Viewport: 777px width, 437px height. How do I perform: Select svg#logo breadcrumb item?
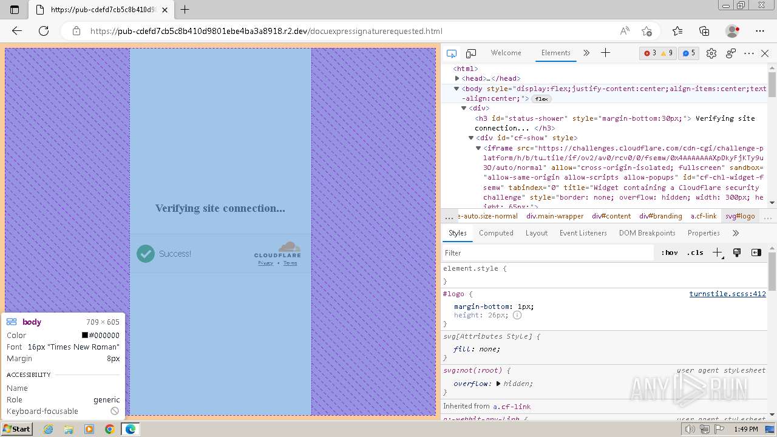point(740,216)
